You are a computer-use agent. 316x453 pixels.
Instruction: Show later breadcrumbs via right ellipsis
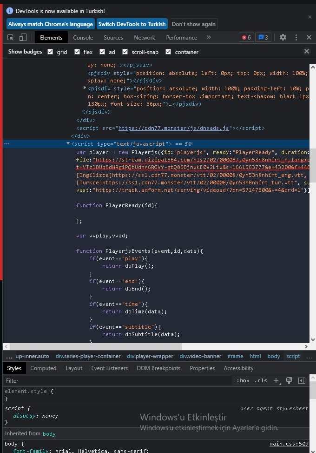coord(309,357)
